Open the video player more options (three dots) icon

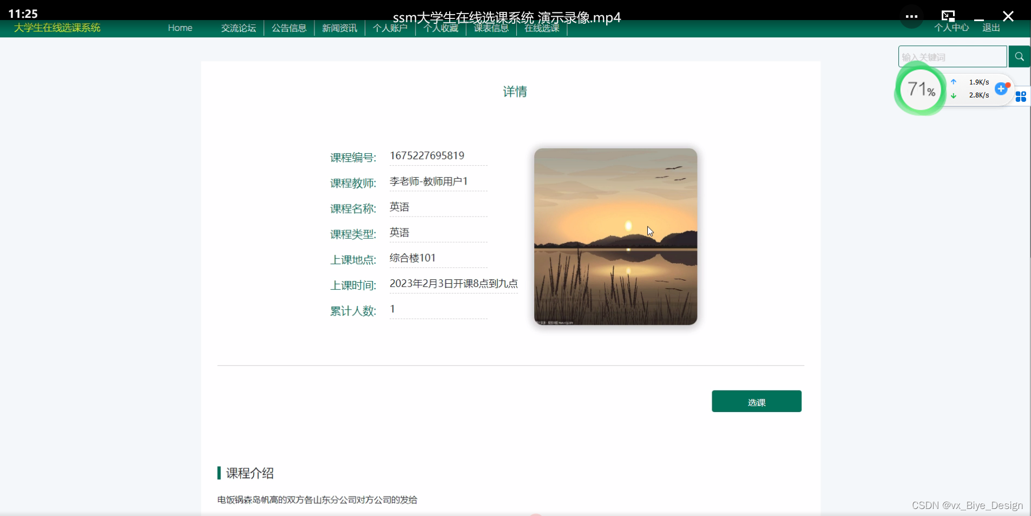(x=911, y=16)
